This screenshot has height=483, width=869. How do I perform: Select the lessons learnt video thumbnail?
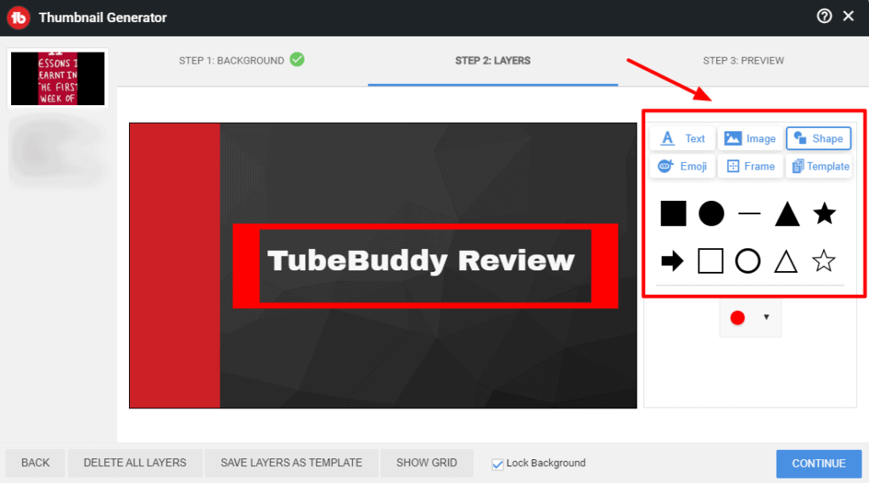coord(58,79)
